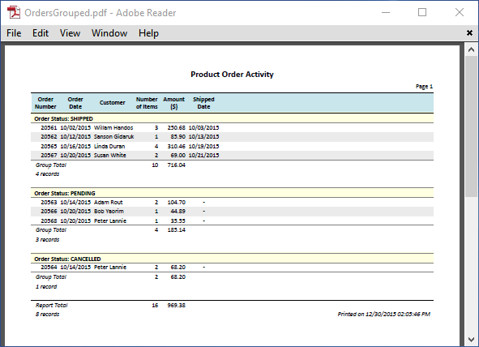Viewport: 479px width, 347px height.
Task: Click the Adobe Reader PDF icon in title bar
Action: (14, 12)
